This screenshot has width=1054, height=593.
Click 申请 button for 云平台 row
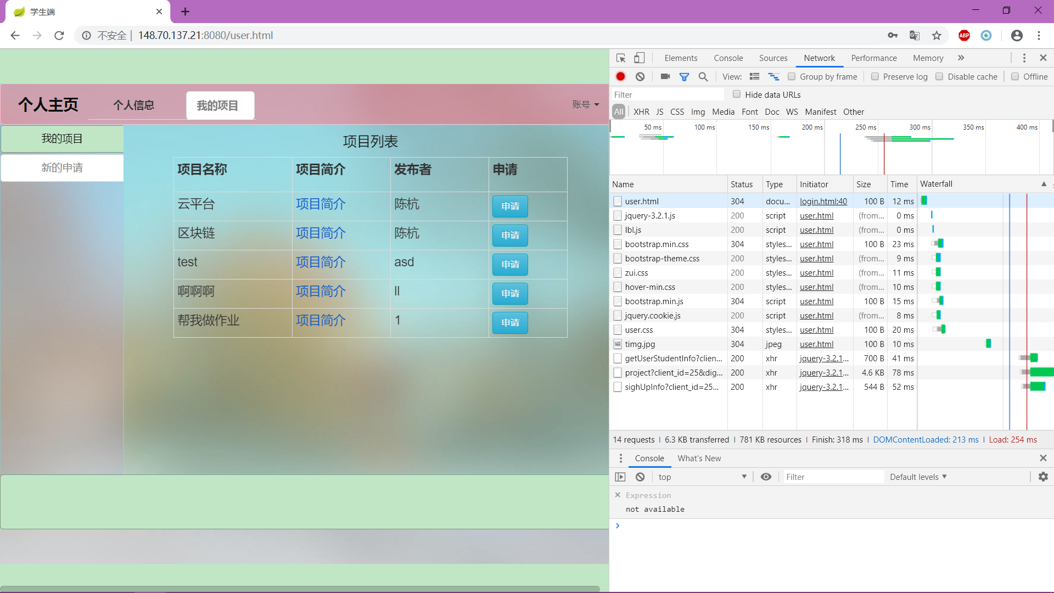click(x=510, y=206)
